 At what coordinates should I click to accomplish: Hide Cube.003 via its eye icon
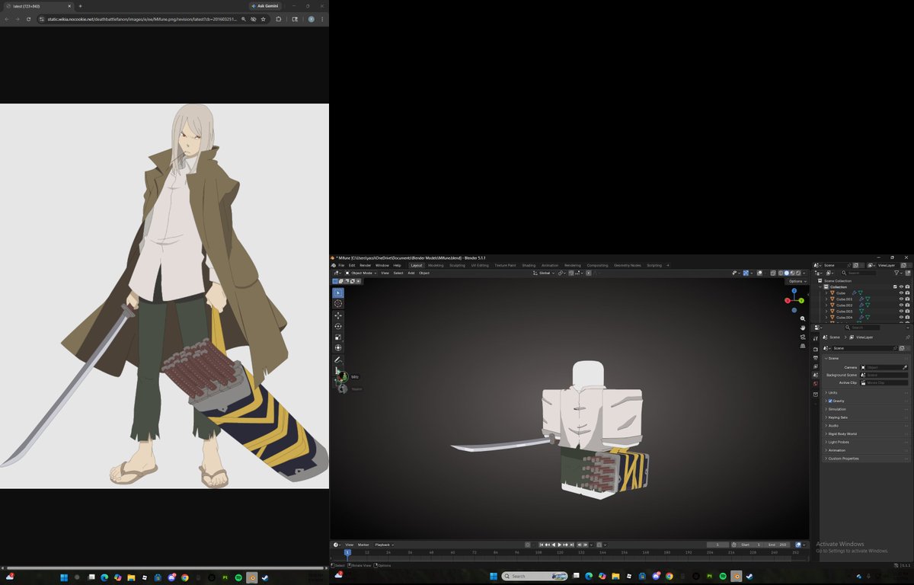pyautogui.click(x=901, y=312)
